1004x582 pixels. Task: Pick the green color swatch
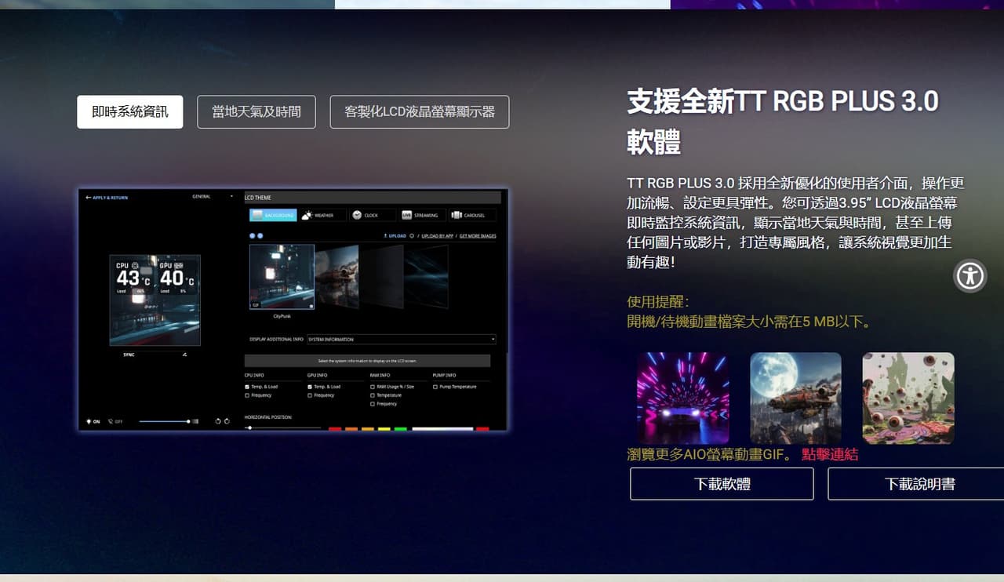pos(400,429)
